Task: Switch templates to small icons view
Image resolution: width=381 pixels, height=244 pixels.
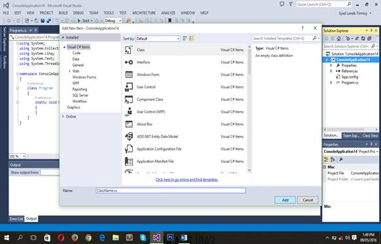Action: tap(185, 39)
